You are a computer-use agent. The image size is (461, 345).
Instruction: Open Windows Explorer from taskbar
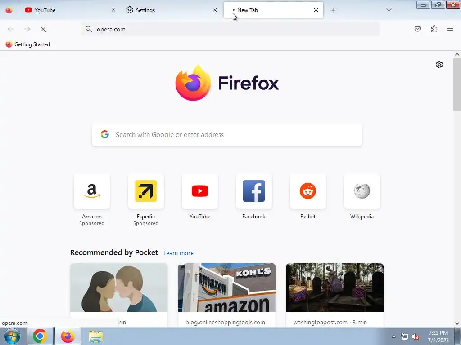[96, 336]
